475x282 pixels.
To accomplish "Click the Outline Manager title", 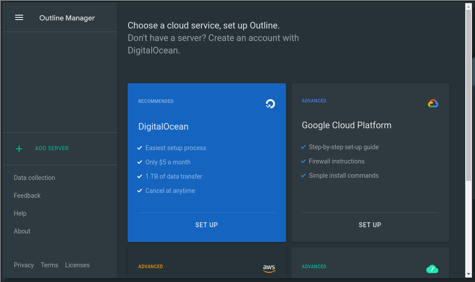I will point(67,18).
